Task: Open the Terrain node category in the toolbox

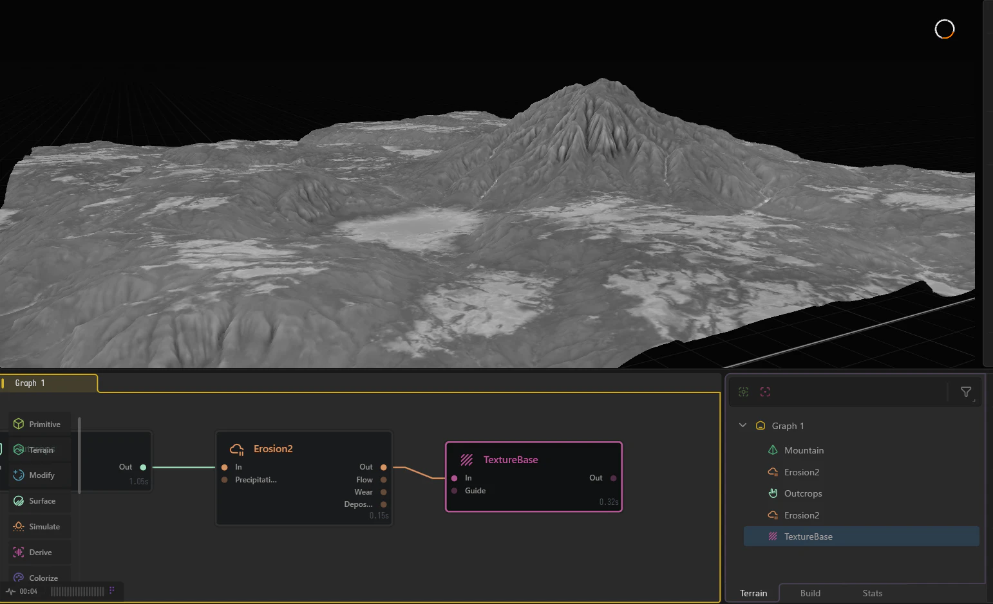Action: click(x=39, y=450)
